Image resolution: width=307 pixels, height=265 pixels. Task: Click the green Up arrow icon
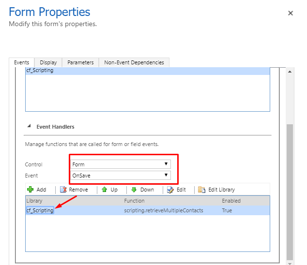[x=105, y=190]
